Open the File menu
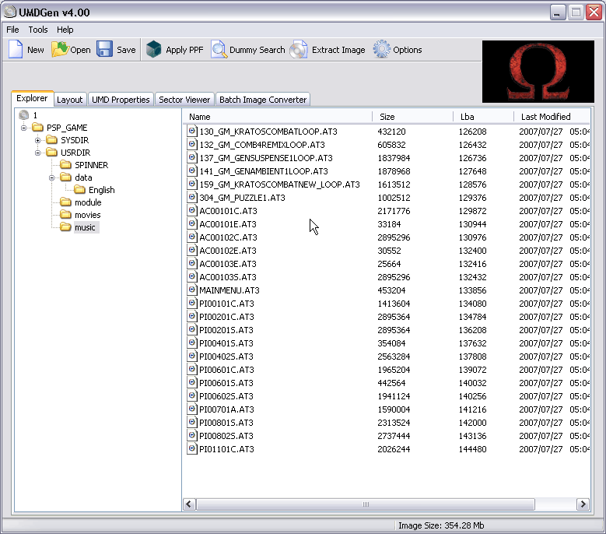Viewport: 606px width, 534px height. (x=12, y=30)
